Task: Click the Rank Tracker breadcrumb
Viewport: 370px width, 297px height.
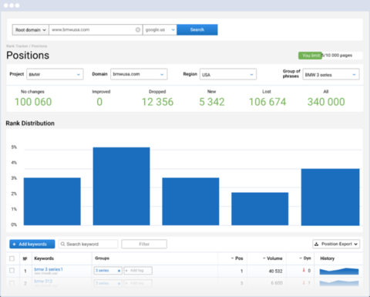Action: point(17,46)
